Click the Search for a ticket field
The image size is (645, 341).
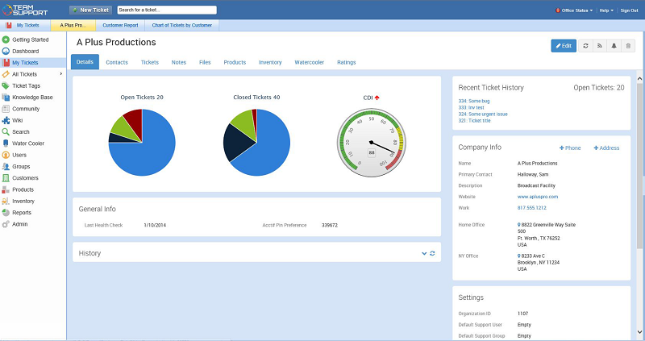(166, 10)
